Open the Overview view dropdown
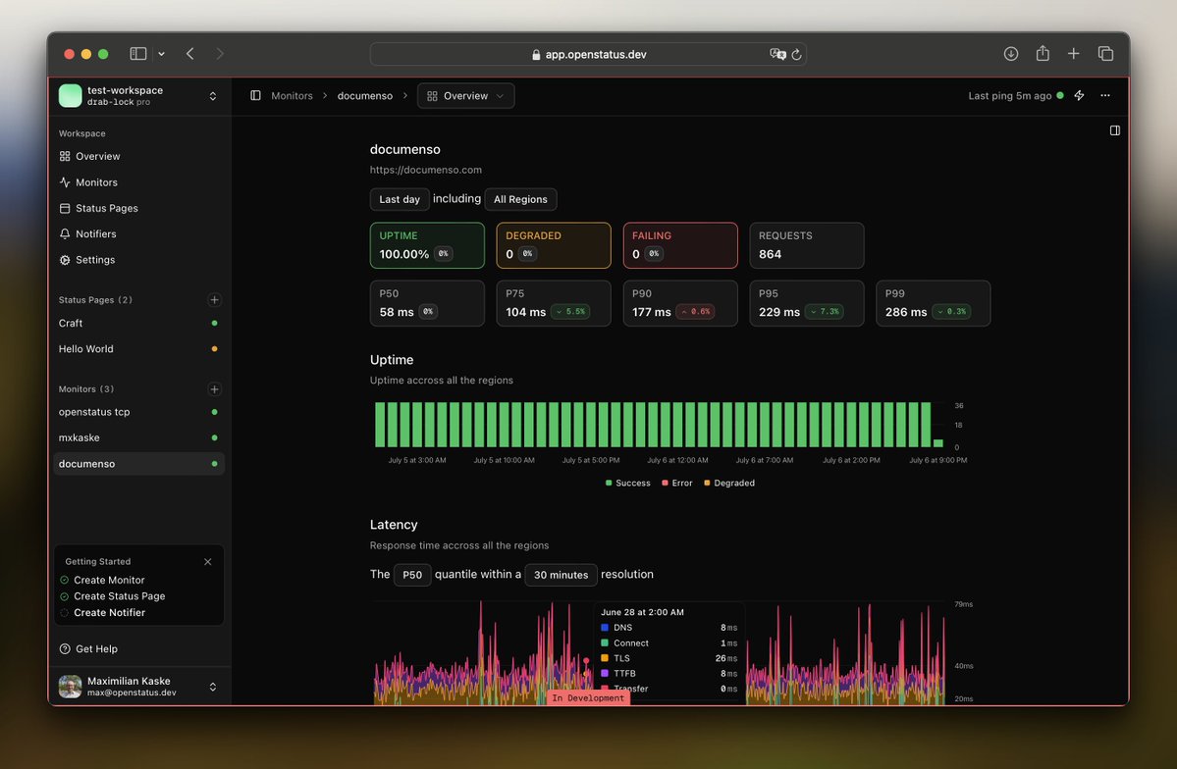Image resolution: width=1177 pixels, height=769 pixels. (465, 96)
